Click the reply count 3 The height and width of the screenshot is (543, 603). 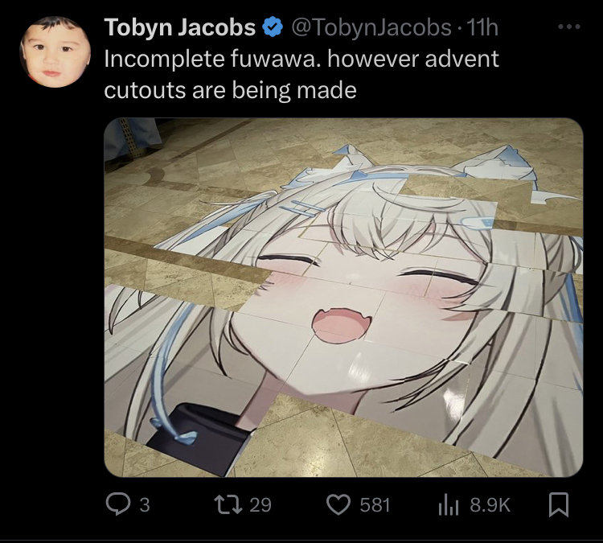pyautogui.click(x=145, y=505)
